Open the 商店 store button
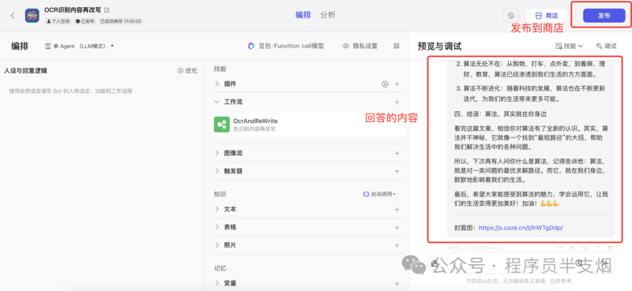Image resolution: width=632 pixels, height=291 pixels. [x=546, y=16]
